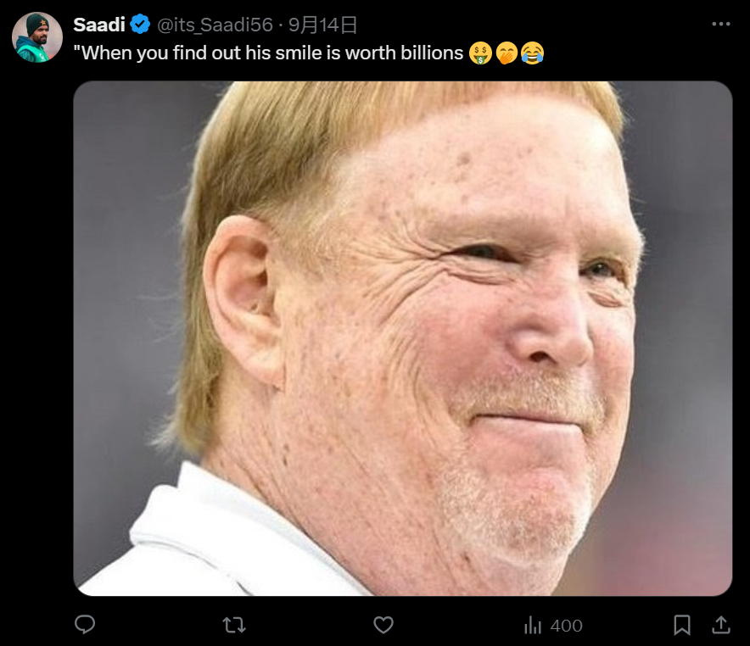Open the three-dot more options menu
The image size is (750, 646).
coord(721,24)
